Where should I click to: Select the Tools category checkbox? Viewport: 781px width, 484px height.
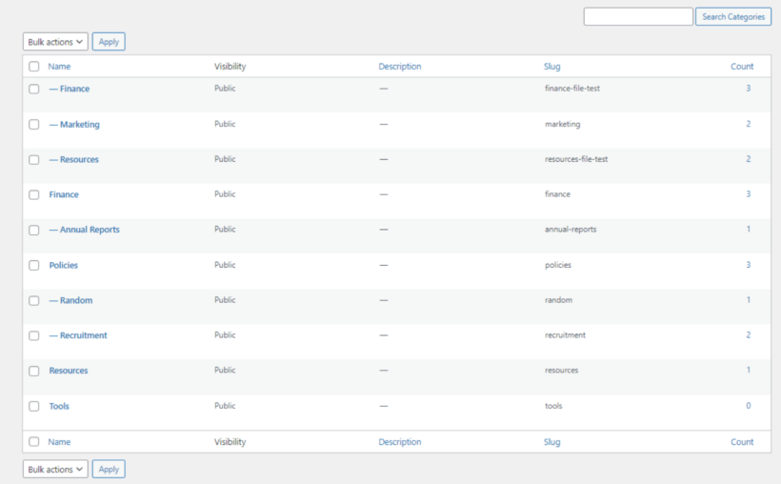pos(34,406)
